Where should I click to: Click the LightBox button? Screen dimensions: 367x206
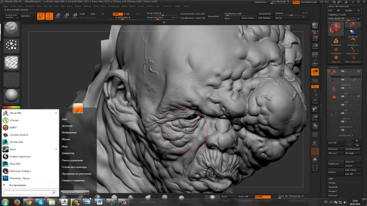[25, 16]
